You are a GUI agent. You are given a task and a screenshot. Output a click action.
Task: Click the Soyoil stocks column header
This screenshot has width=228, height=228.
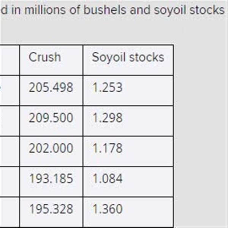[x=128, y=58]
